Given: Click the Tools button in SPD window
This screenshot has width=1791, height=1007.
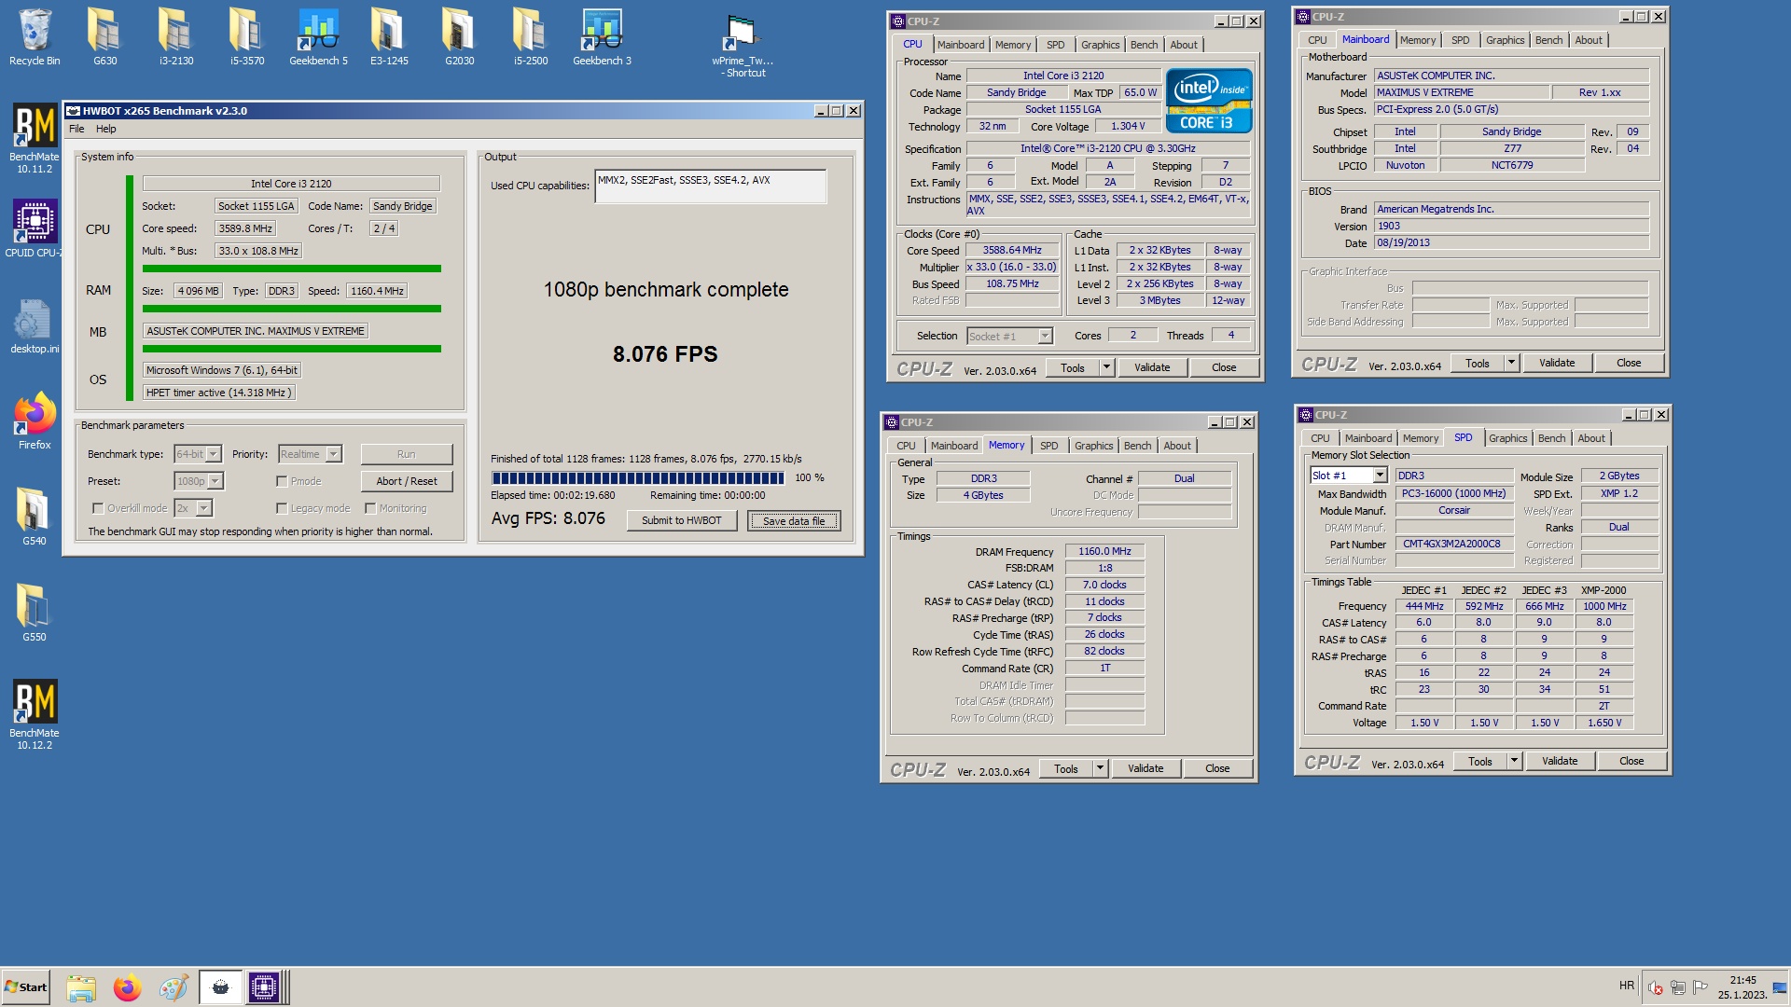Looking at the screenshot, I should [1479, 761].
